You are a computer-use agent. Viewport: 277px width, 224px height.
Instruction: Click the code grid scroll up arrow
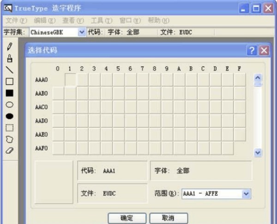coord(258,78)
